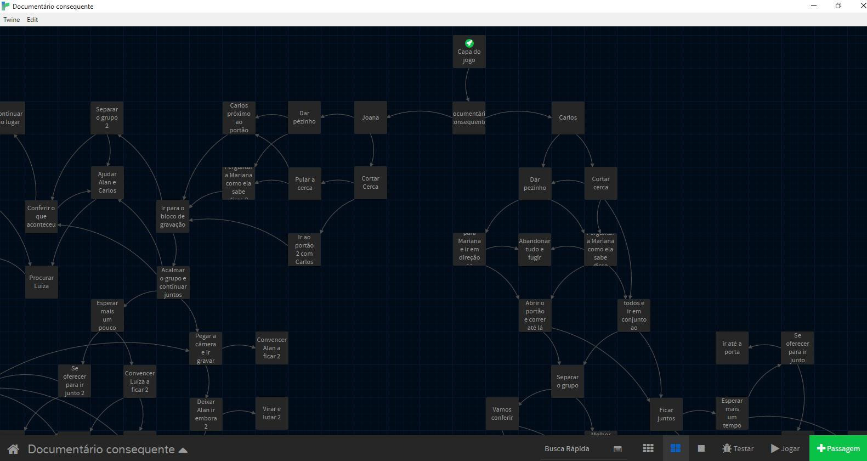Select the Conferir o que aconteceu passage
Image resolution: width=867 pixels, height=461 pixels.
41,216
